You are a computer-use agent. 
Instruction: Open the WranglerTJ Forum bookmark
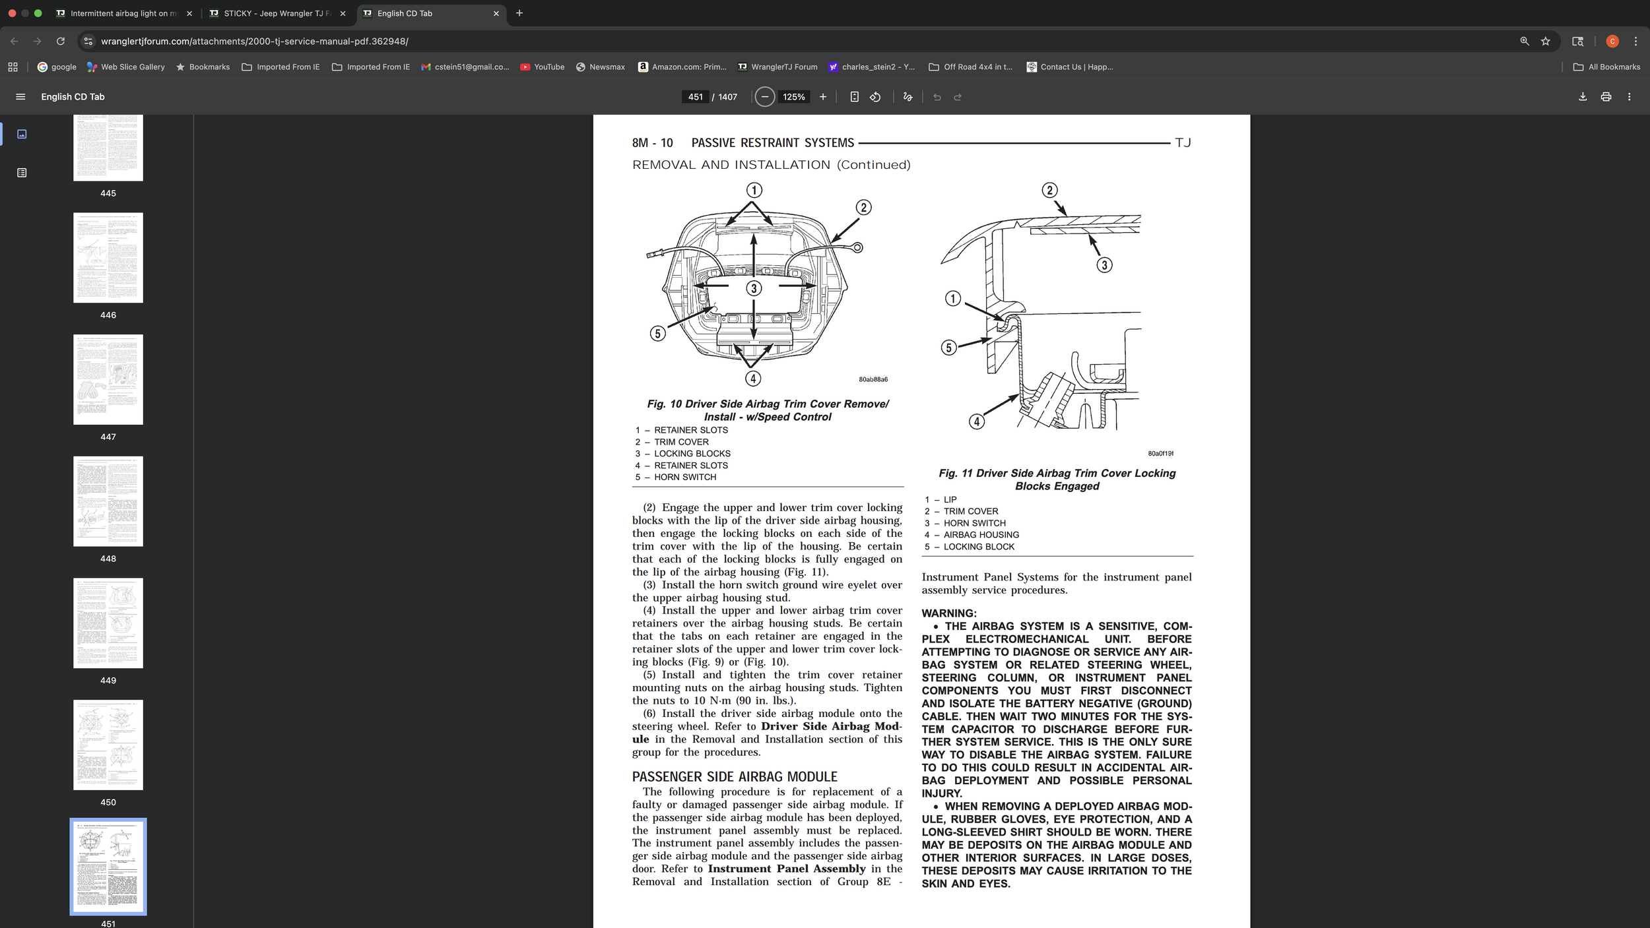tap(777, 67)
